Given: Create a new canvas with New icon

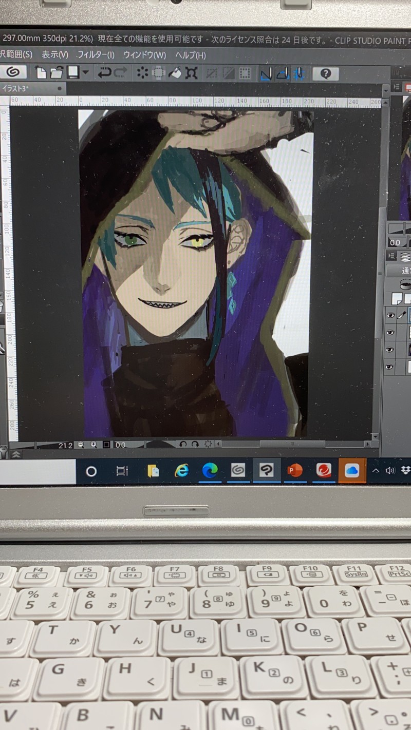Looking at the screenshot, I should pyautogui.click(x=41, y=73).
